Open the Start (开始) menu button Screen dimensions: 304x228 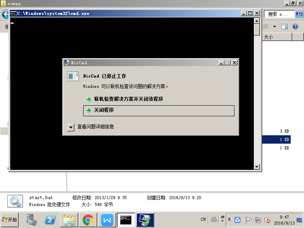pos(10,220)
